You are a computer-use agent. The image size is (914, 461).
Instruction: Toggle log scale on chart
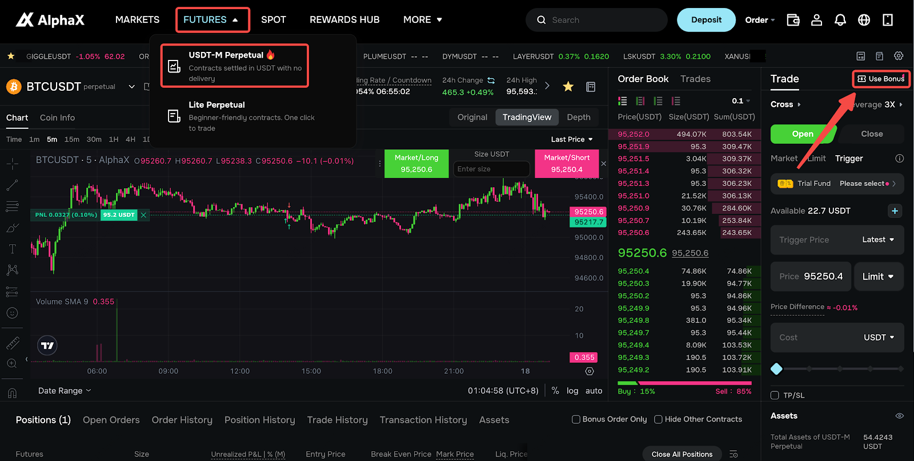click(x=572, y=391)
